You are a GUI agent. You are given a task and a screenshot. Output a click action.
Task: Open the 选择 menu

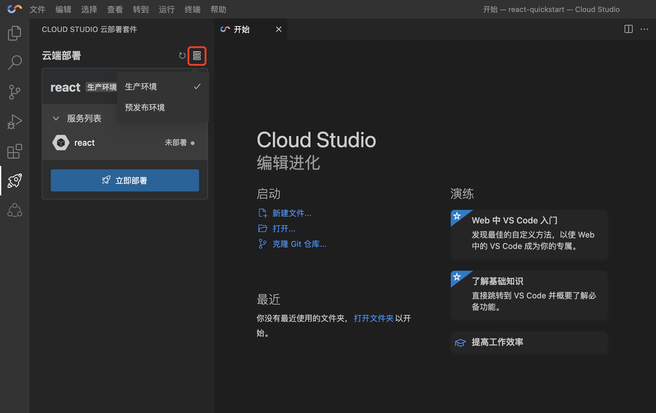click(x=89, y=10)
